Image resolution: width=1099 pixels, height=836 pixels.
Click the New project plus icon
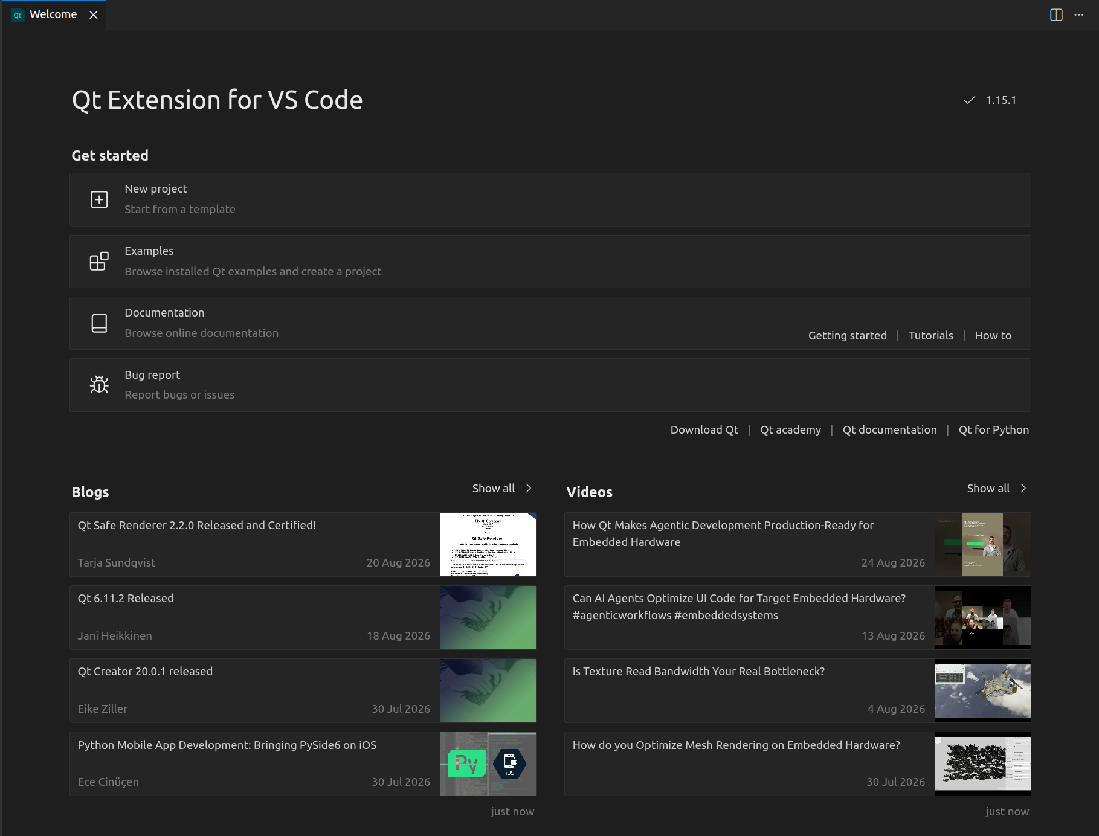99,199
